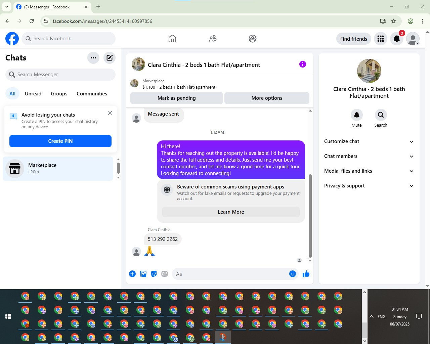The image size is (430, 344).
Task: Click the Mark as pending button
Action: 177,98
